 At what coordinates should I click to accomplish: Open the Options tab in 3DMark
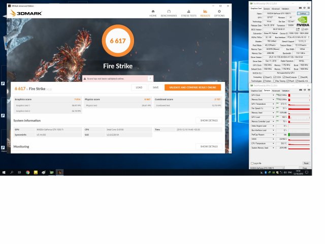click(219, 14)
